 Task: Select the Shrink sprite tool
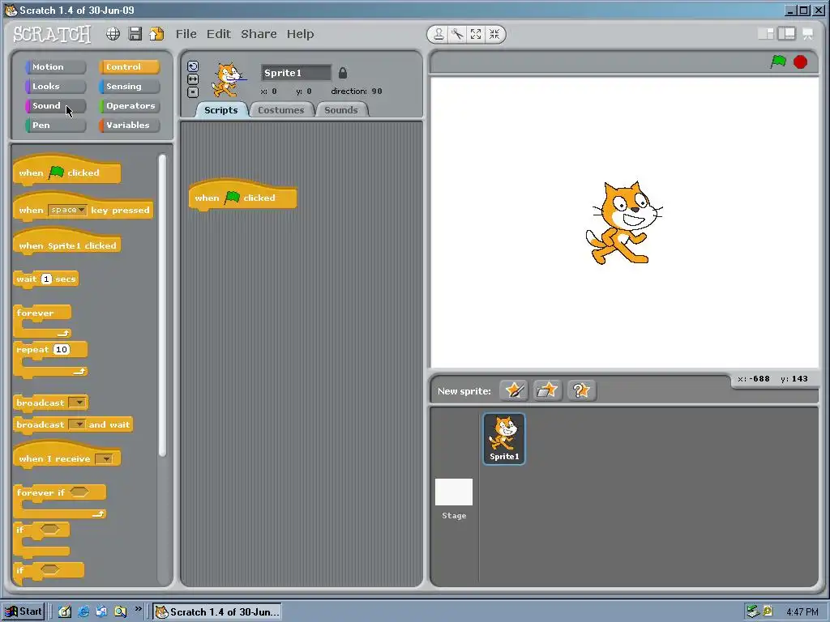tap(494, 34)
